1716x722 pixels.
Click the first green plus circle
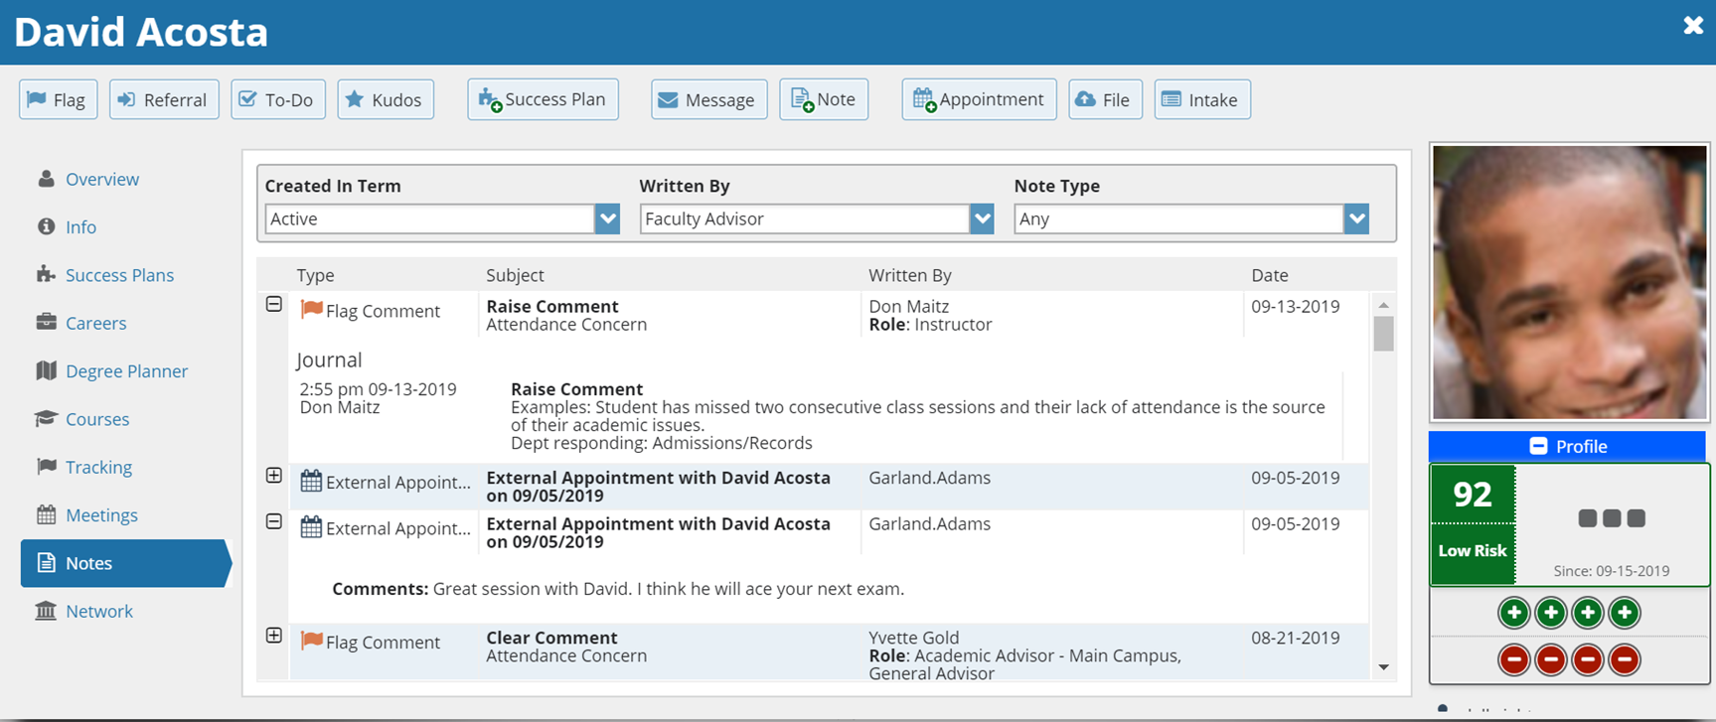pyautogui.click(x=1513, y=613)
